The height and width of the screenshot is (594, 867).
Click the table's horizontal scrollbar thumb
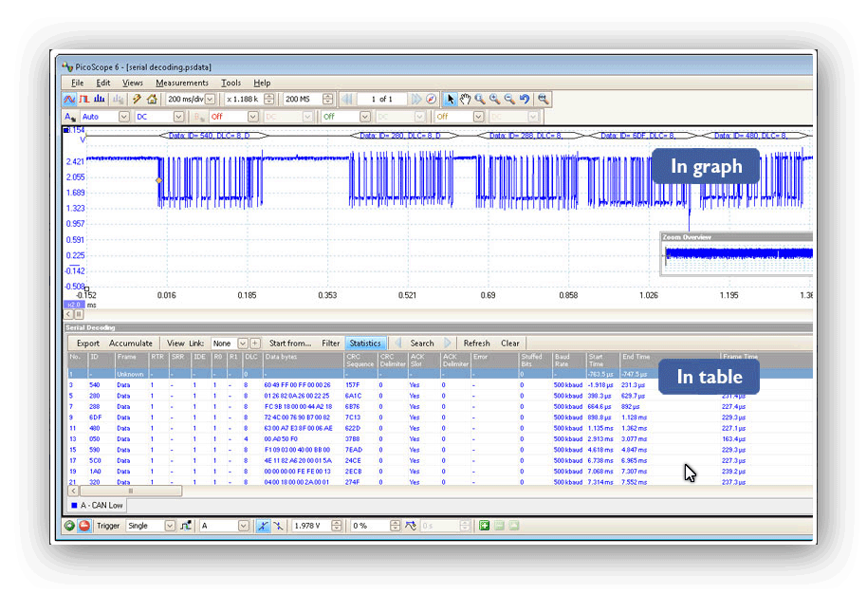(x=130, y=492)
